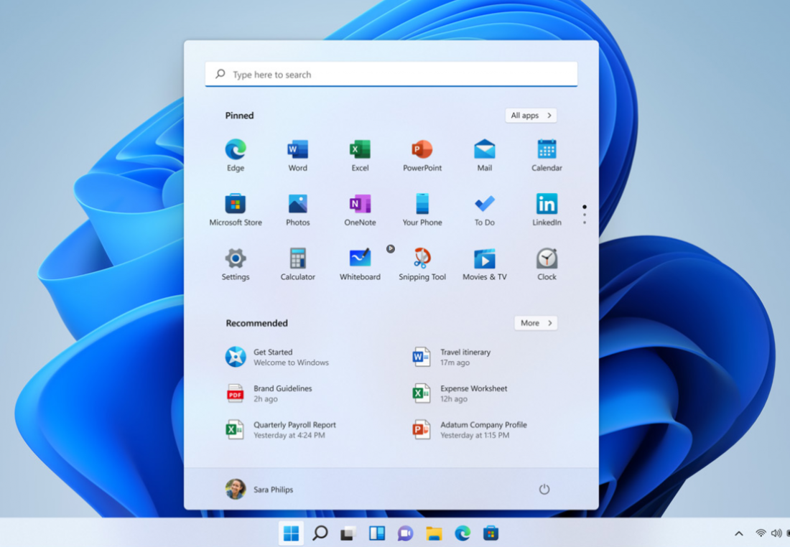Image resolution: width=790 pixels, height=547 pixels.
Task: Click the pinned apps page indicator dots
Action: pyautogui.click(x=585, y=215)
